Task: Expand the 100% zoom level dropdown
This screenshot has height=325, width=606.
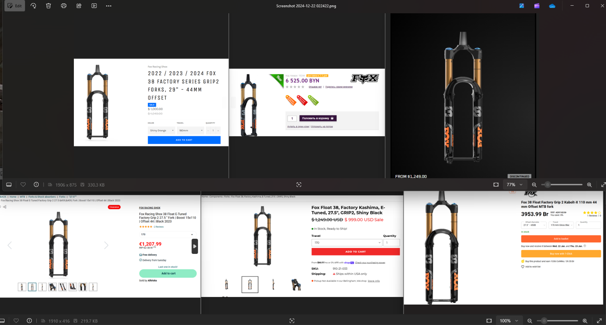Action: click(510, 320)
